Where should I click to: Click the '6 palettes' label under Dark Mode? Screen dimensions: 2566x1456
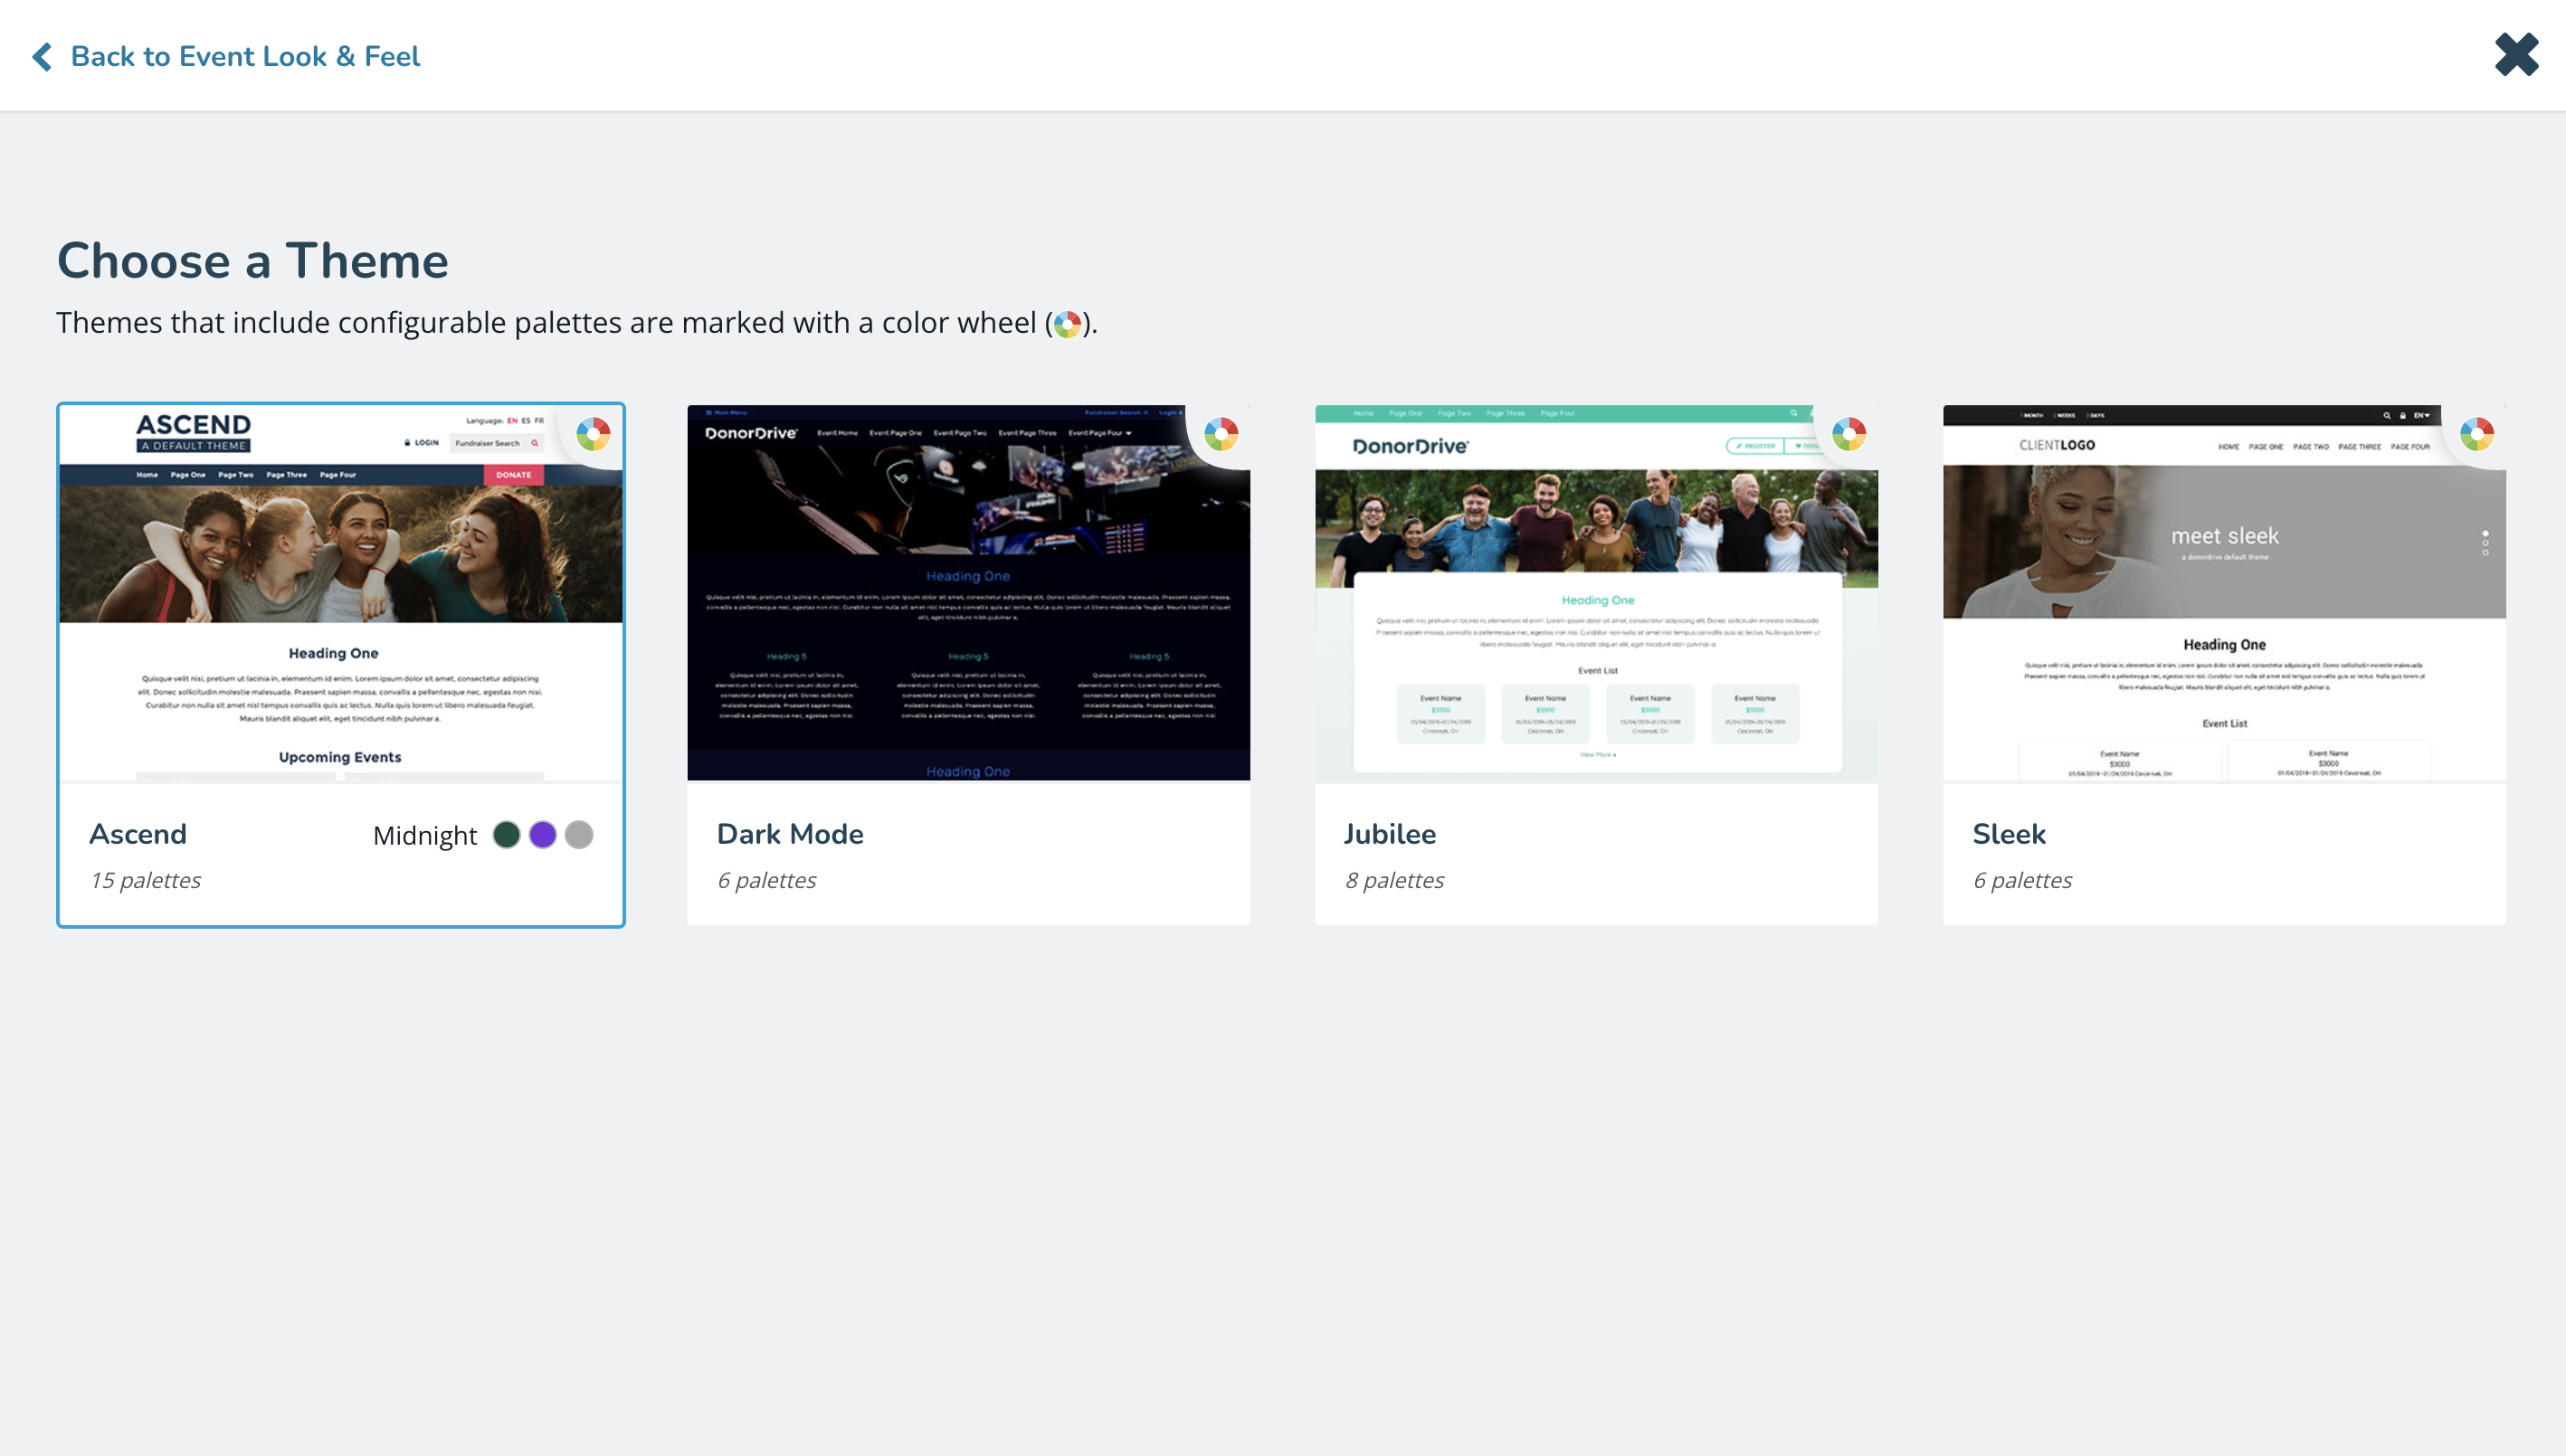pos(767,880)
